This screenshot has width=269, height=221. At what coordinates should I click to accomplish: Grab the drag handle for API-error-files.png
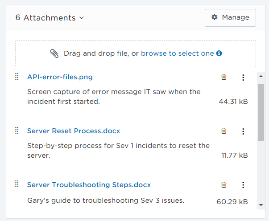tap(17, 77)
